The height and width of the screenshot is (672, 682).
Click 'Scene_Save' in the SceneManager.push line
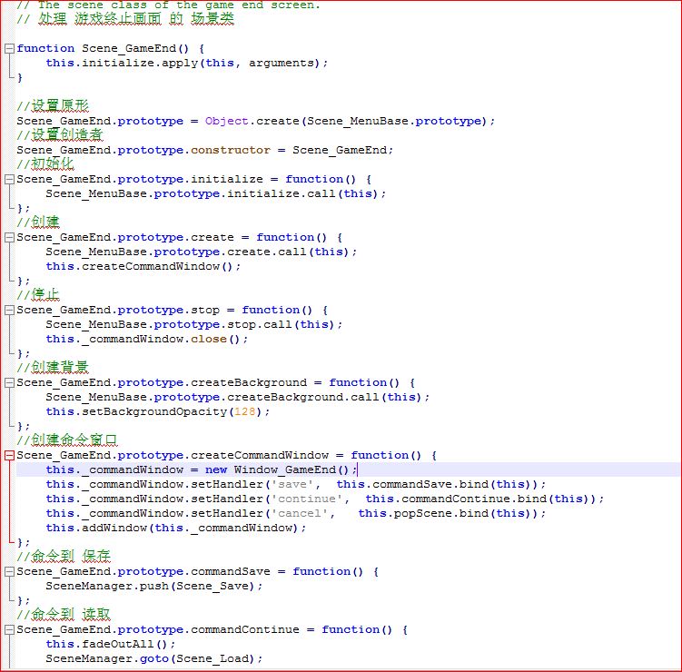(x=213, y=586)
